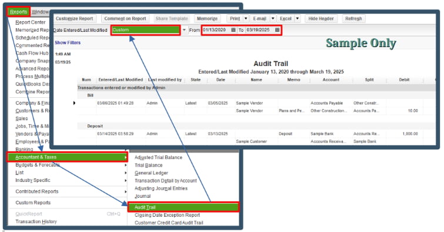
Task: Click the Debit column header
Action: coord(404,79)
